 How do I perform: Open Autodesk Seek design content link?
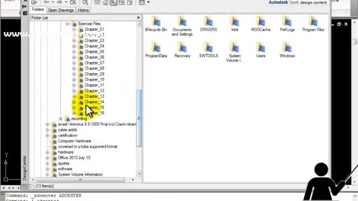coord(298,2)
